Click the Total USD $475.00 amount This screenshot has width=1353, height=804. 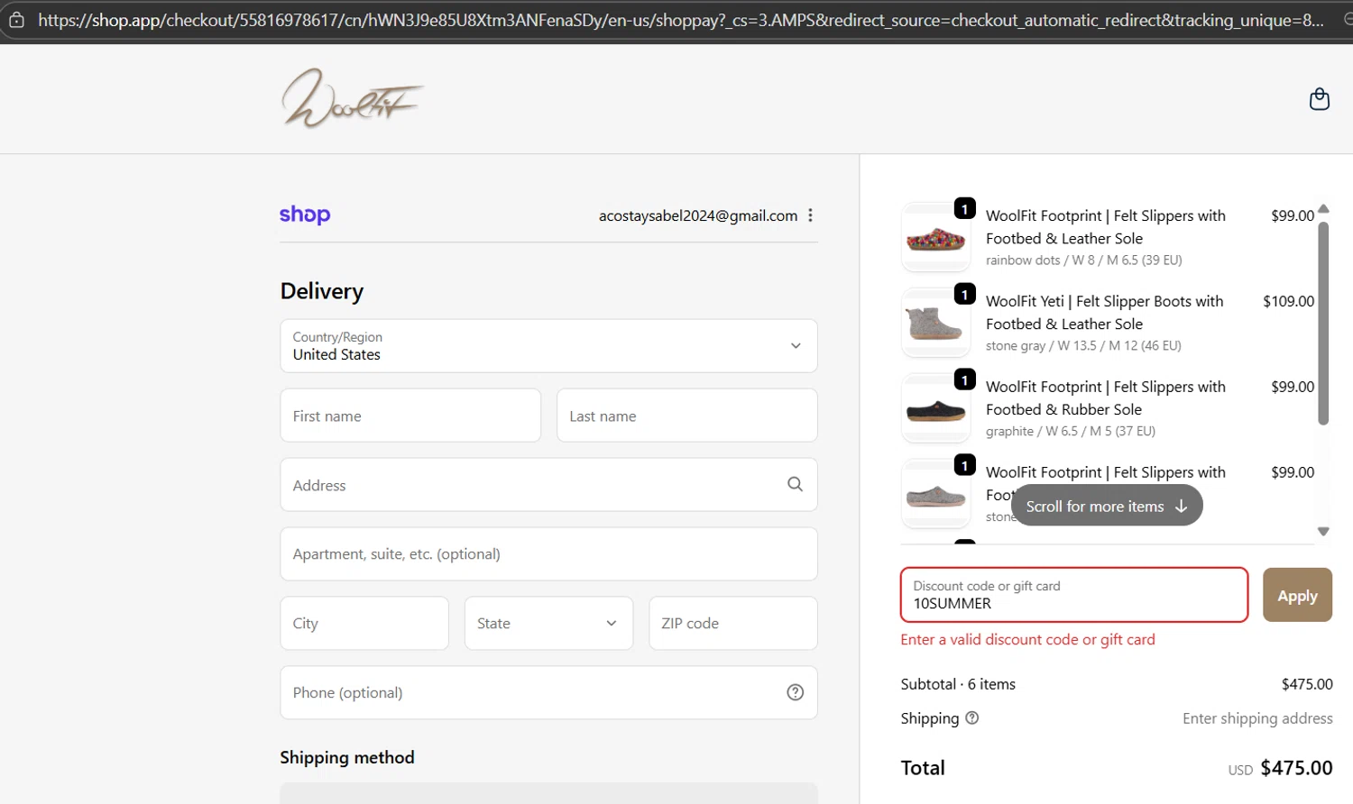pos(1280,768)
